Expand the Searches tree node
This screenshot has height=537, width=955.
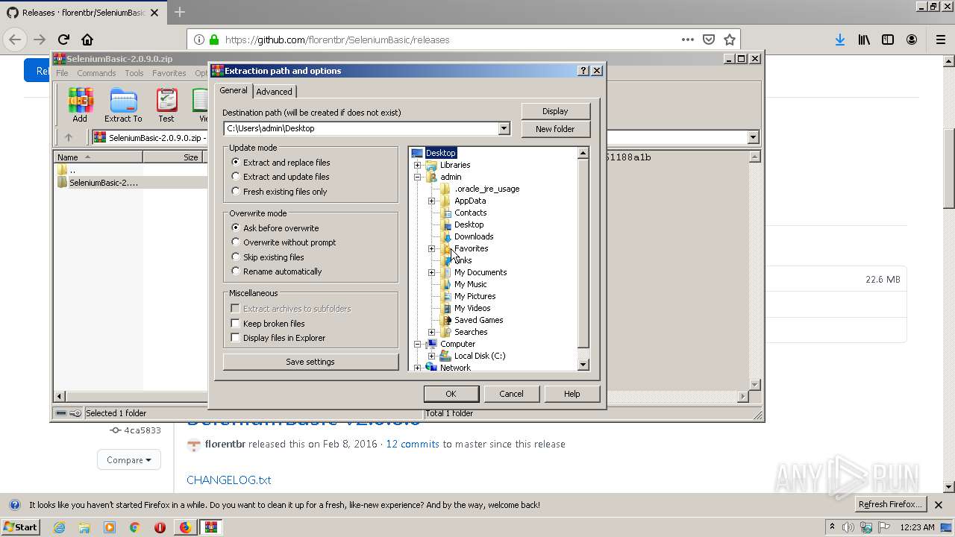coord(432,332)
